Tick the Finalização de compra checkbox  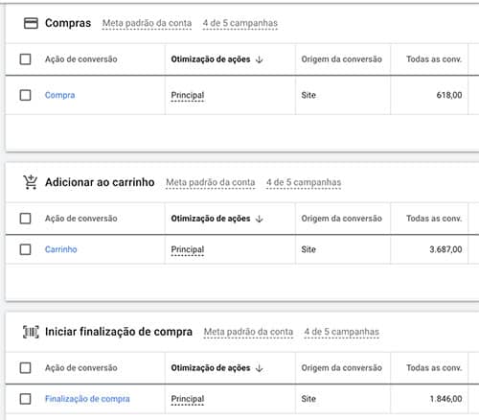25,399
